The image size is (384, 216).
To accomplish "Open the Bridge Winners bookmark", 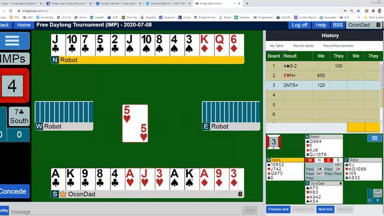I will point(205,17).
